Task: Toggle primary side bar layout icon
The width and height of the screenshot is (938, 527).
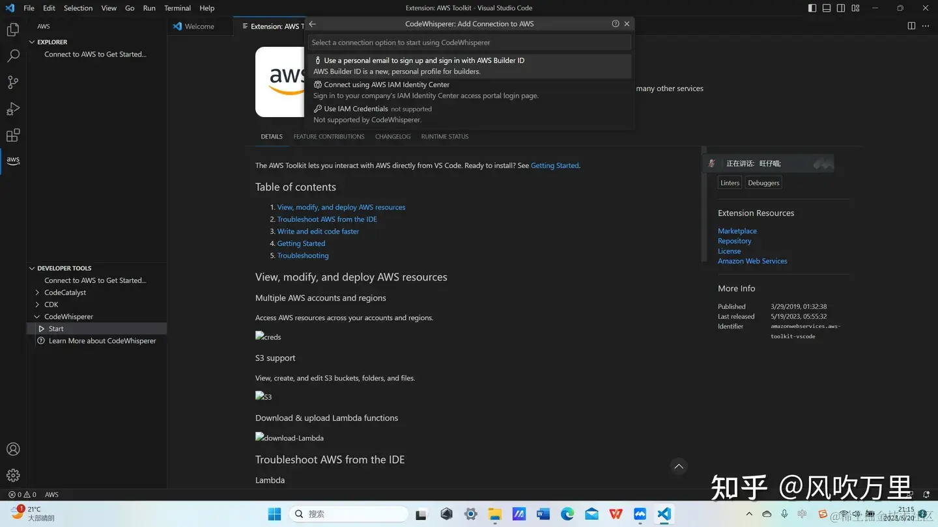Action: (812, 8)
